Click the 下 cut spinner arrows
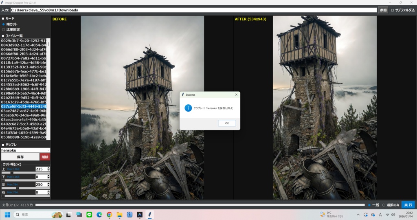Screen dimensions: 417x220 pyautogui.click(x=48, y=177)
